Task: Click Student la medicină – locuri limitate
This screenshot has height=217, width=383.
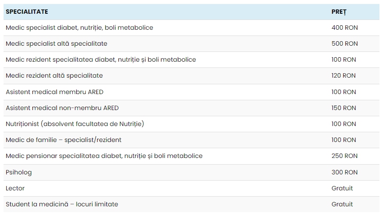Action: click(x=62, y=204)
